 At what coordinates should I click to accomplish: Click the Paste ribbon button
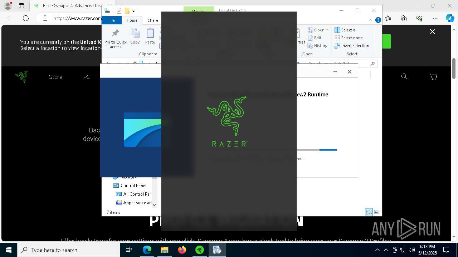150,37
